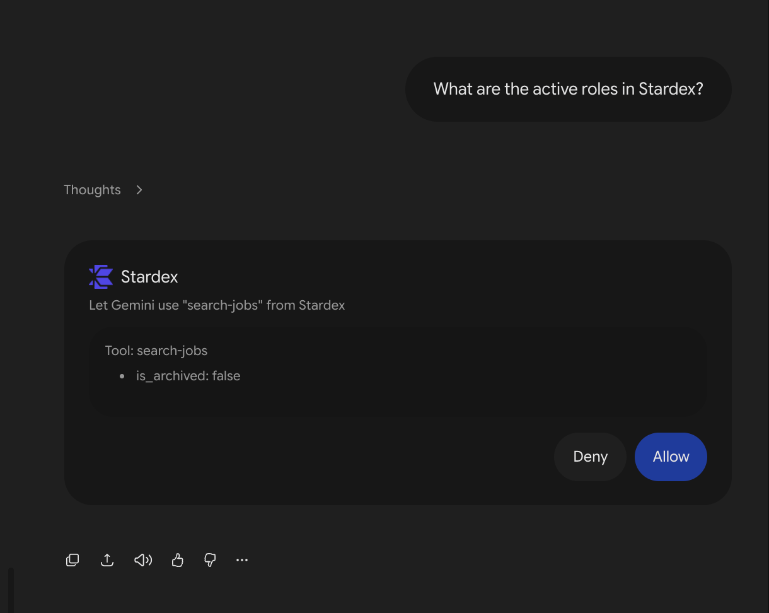Give the response a thumbs up
The image size is (769, 613).
coord(178,560)
